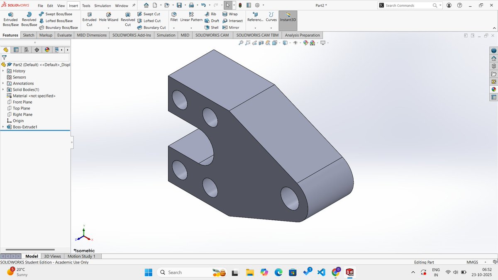
Task: Open the Windows Start menu
Action: pyautogui.click(x=149, y=272)
